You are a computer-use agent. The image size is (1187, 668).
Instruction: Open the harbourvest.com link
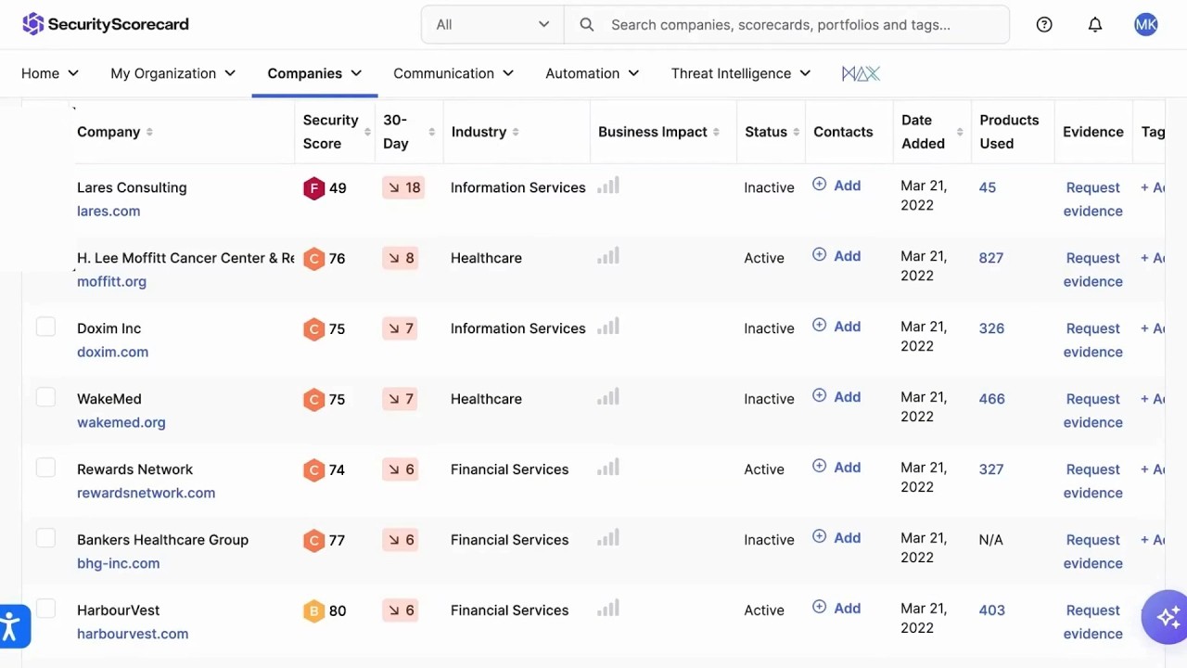pos(133,635)
